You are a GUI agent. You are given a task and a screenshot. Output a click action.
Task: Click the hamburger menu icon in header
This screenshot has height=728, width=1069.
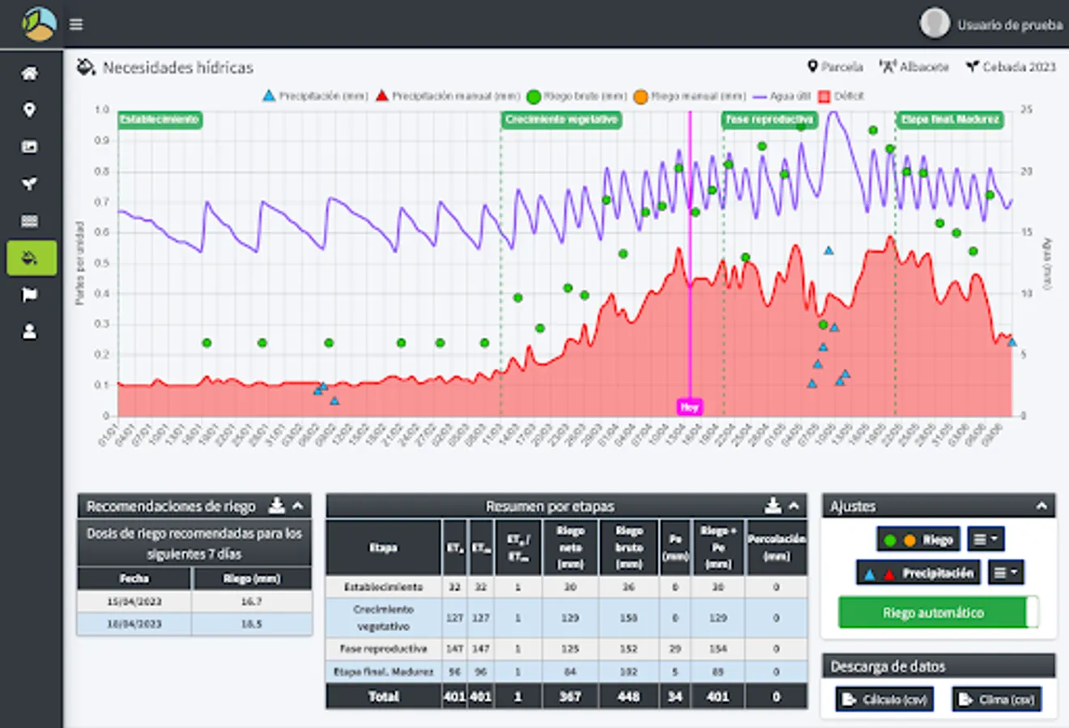pyautogui.click(x=76, y=24)
